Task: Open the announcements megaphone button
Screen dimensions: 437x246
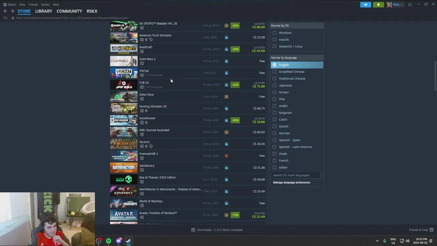Action: [366, 4]
